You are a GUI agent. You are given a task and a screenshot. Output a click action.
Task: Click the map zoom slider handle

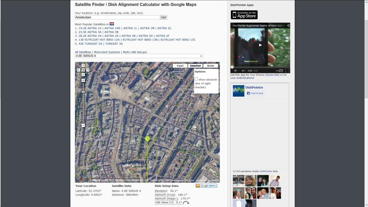pos(83,92)
